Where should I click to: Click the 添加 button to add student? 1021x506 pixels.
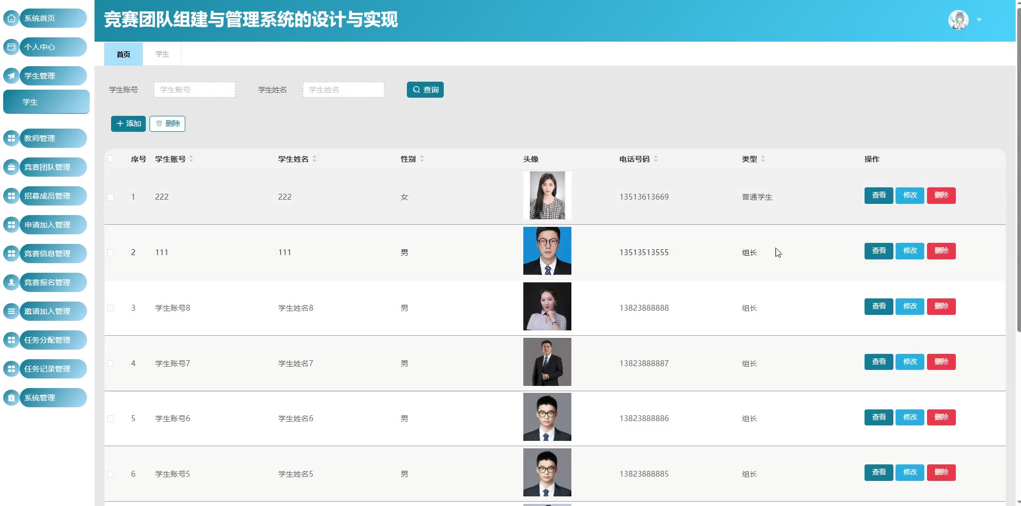(x=128, y=124)
